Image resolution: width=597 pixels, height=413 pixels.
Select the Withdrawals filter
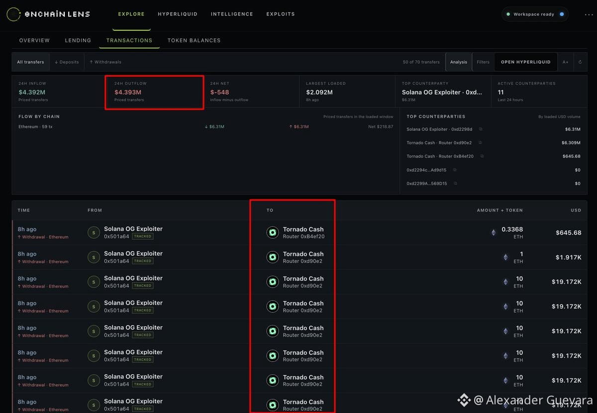[x=105, y=62]
